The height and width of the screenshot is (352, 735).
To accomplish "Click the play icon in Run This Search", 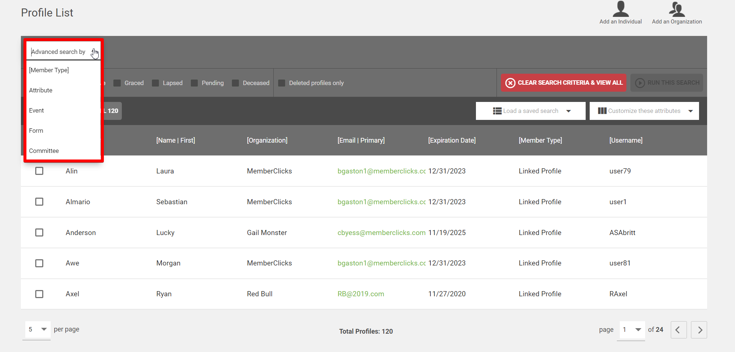I will click(x=640, y=83).
